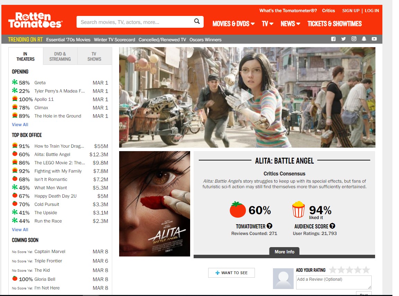
Task: Open Winter TV Scorecard link
Action: (115, 40)
